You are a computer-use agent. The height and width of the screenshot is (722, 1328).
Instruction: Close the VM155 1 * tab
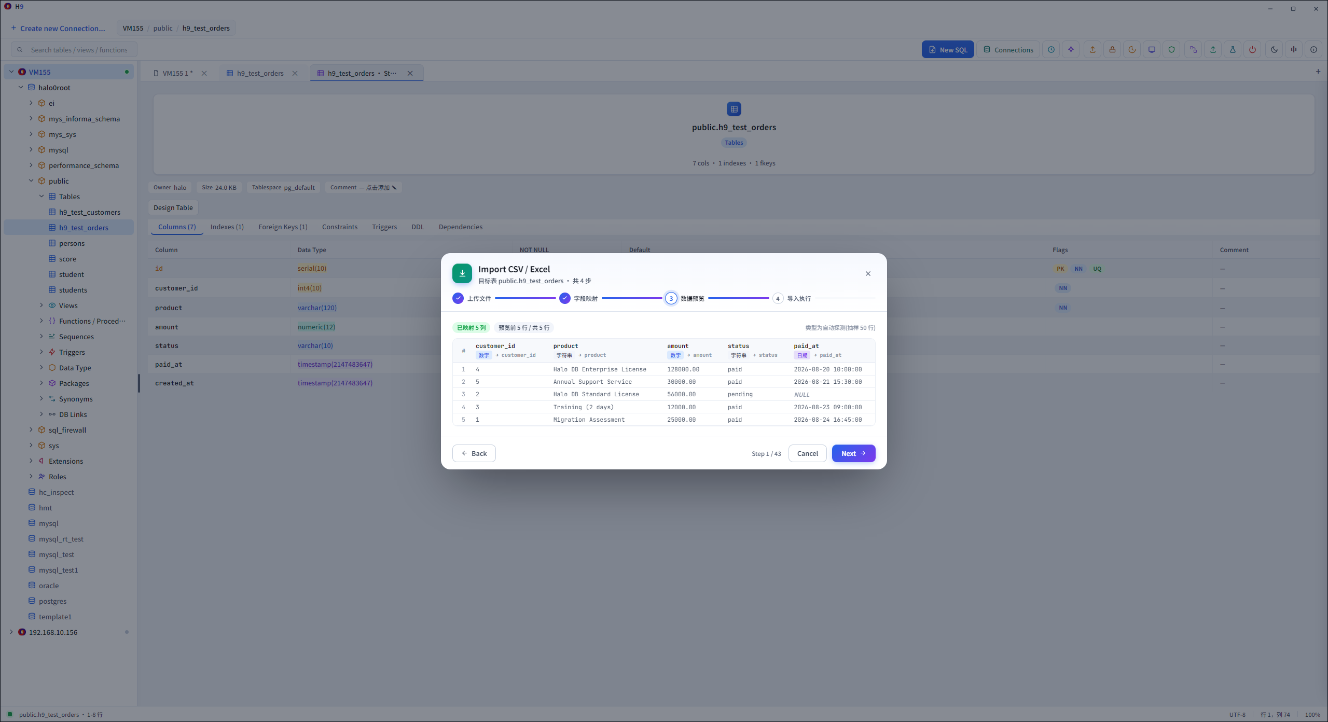coord(204,73)
